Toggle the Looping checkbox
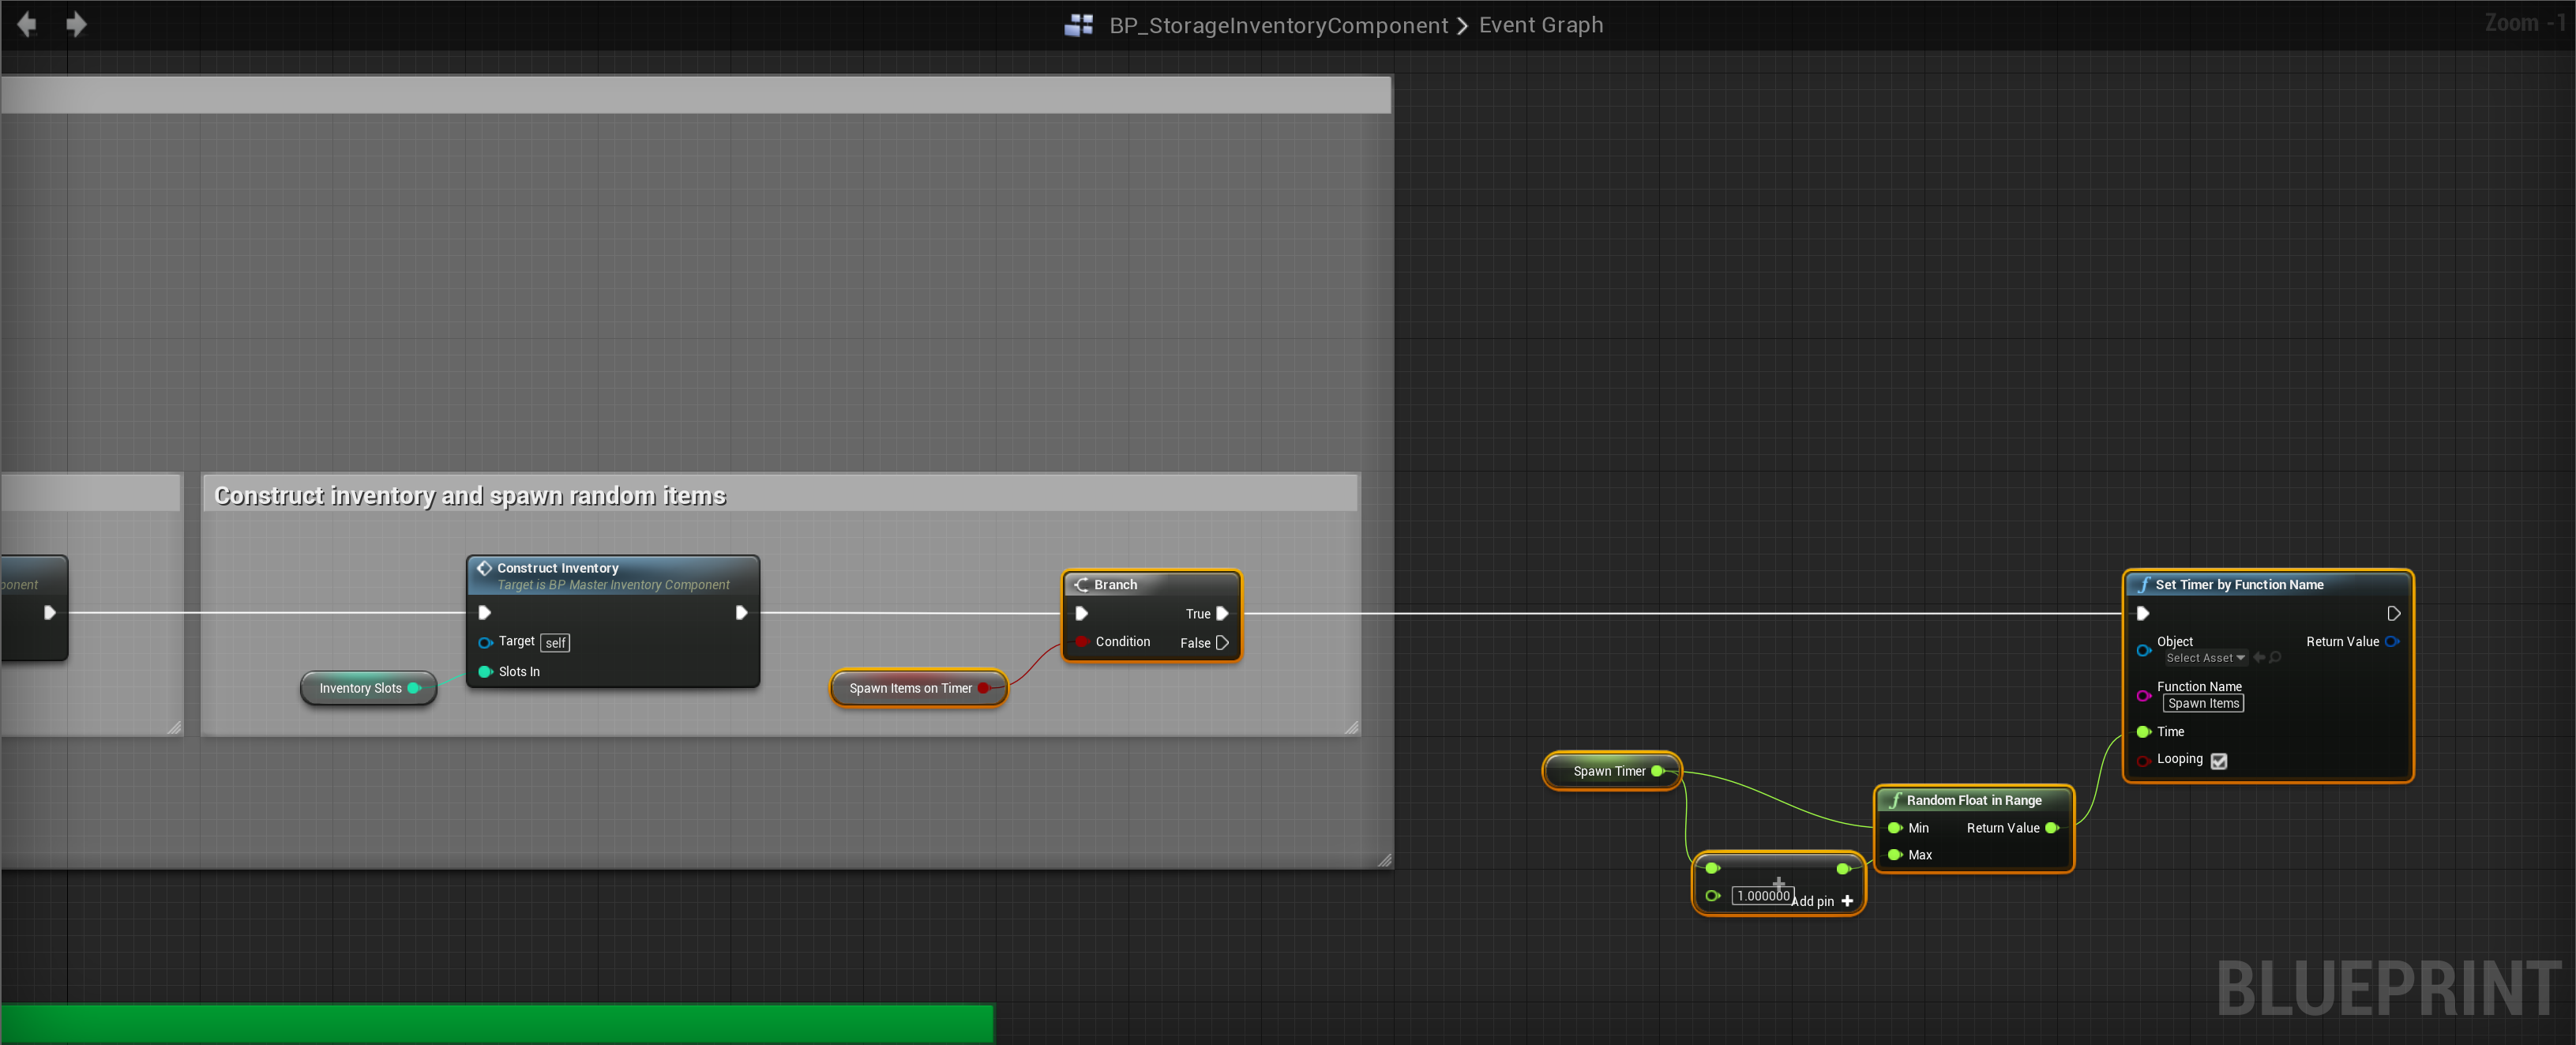The width and height of the screenshot is (2576, 1045). 2218,760
